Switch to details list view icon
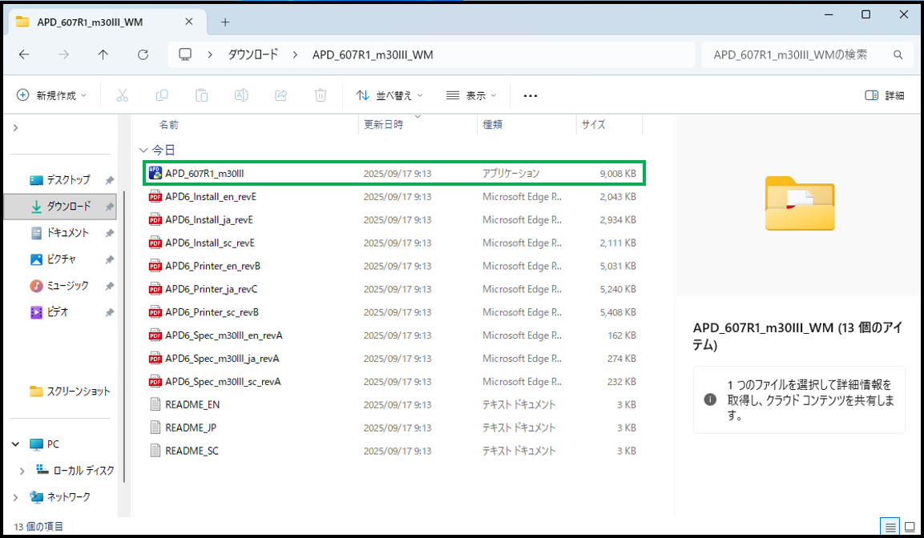This screenshot has height=538, width=924. pyautogui.click(x=890, y=527)
